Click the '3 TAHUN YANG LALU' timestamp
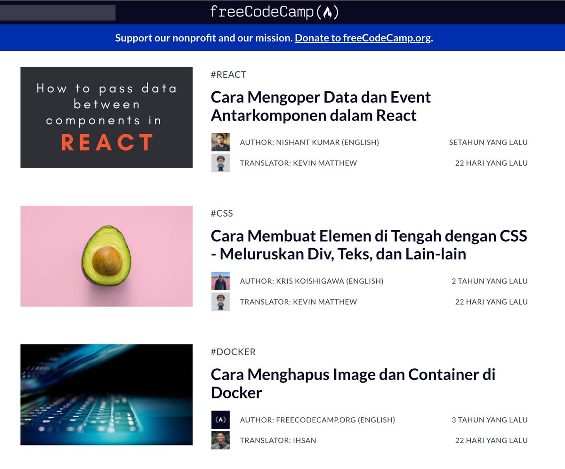The image size is (565, 469). coord(490,420)
